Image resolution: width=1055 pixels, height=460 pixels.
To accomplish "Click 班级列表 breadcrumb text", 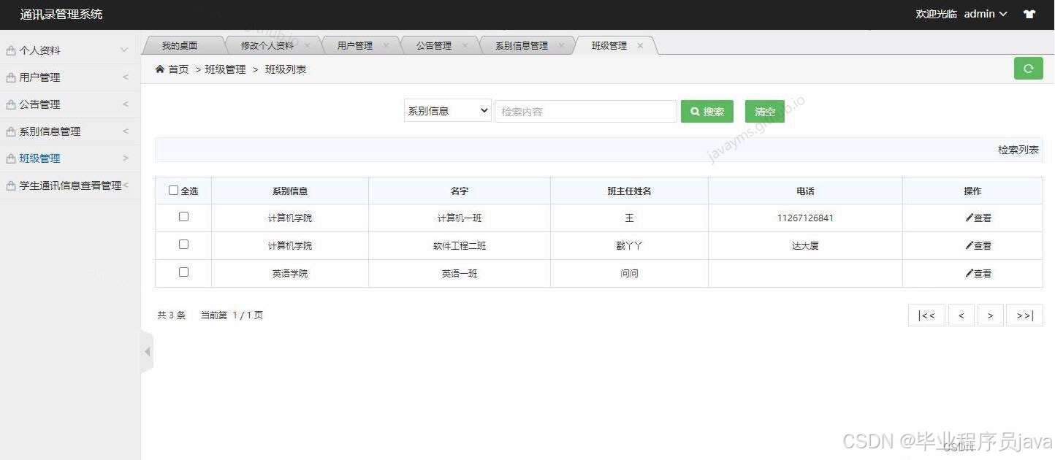I will 286,69.
